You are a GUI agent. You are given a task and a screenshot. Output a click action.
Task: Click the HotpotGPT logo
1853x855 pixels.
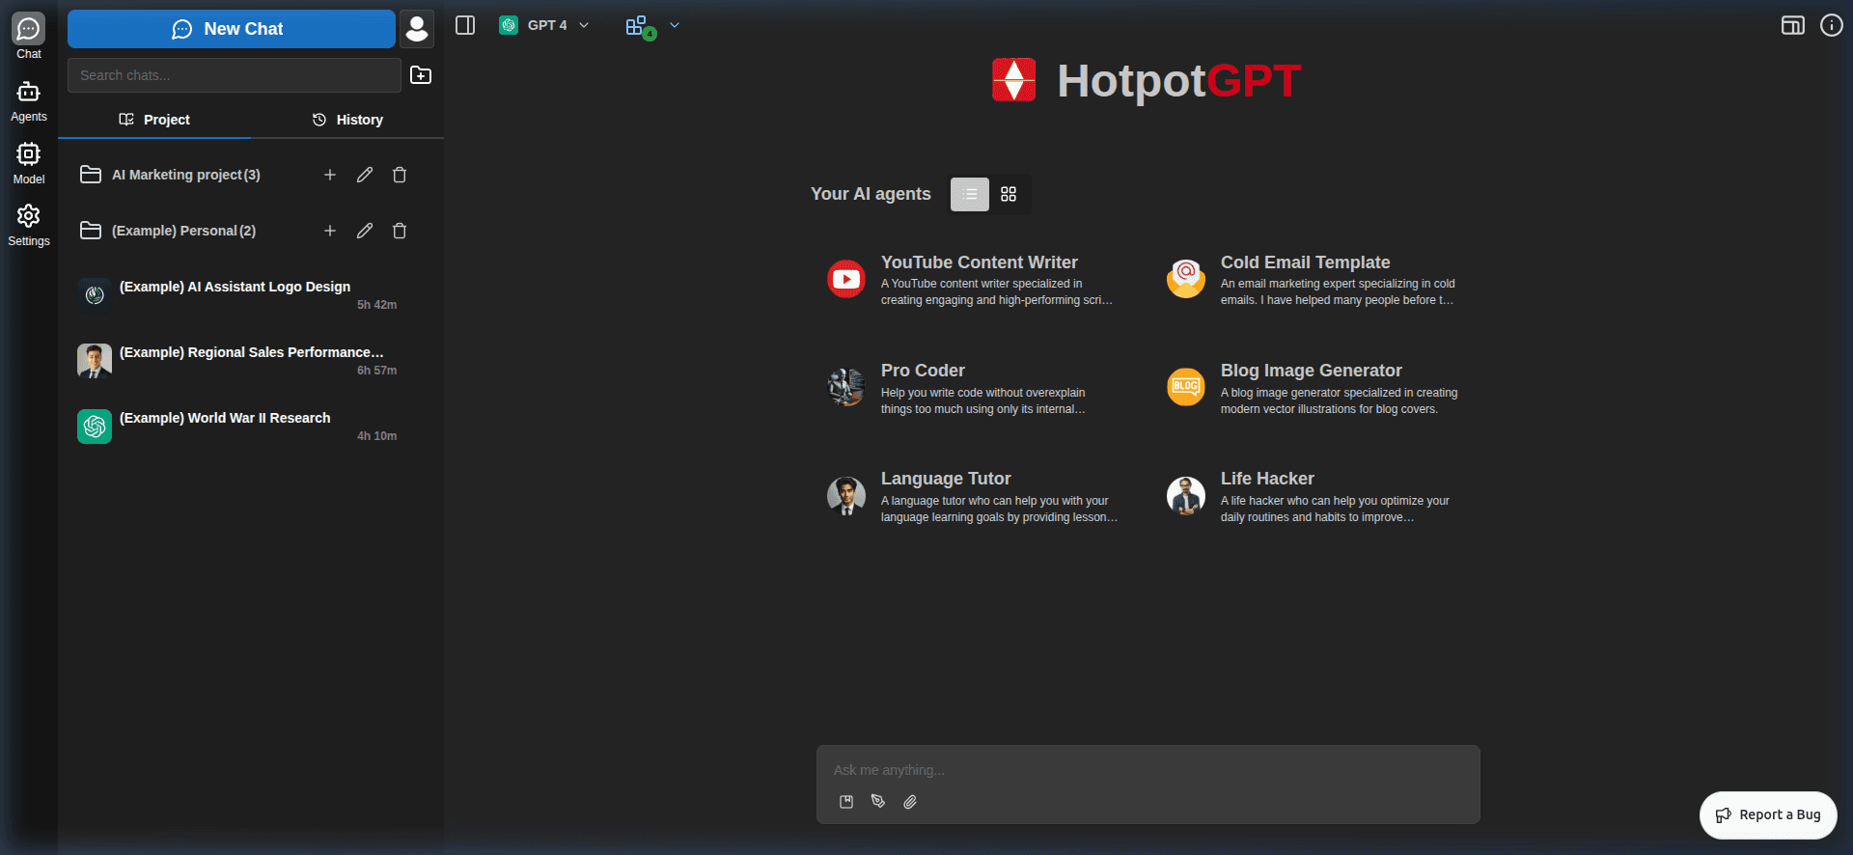(1147, 80)
